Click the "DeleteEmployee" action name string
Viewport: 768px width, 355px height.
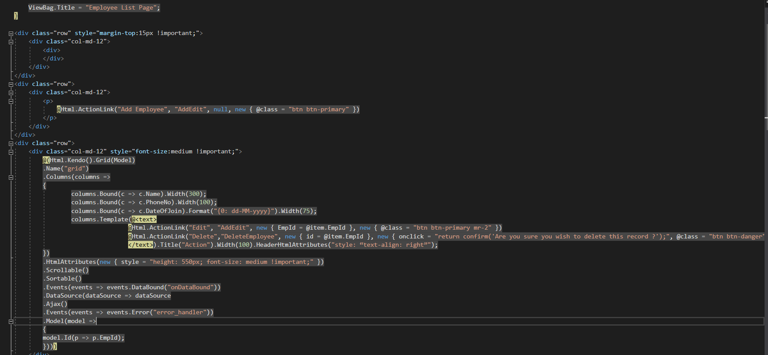249,237
